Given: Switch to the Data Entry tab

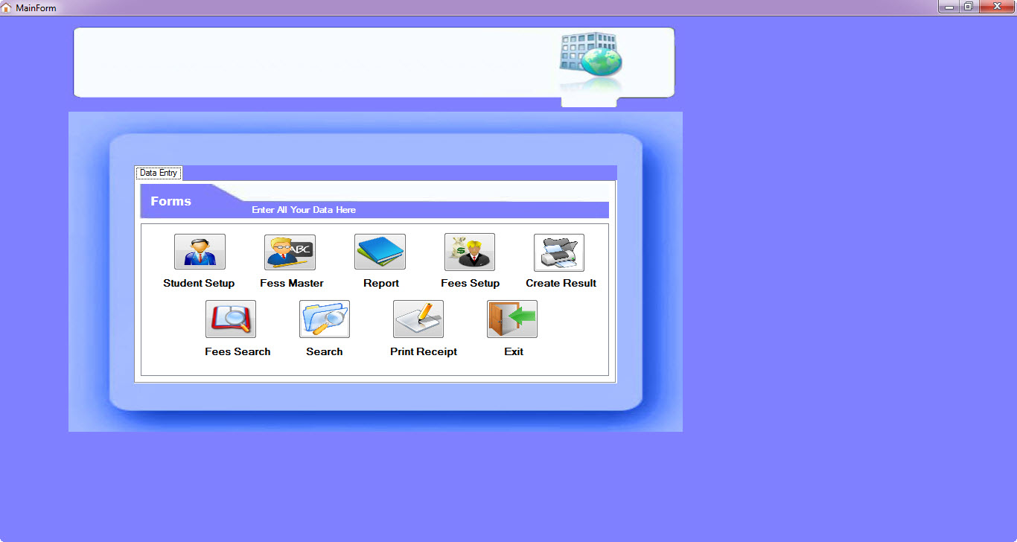Looking at the screenshot, I should pos(159,173).
